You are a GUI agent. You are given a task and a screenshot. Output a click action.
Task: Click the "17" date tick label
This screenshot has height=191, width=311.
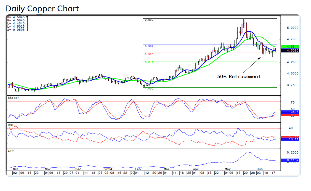(273, 173)
